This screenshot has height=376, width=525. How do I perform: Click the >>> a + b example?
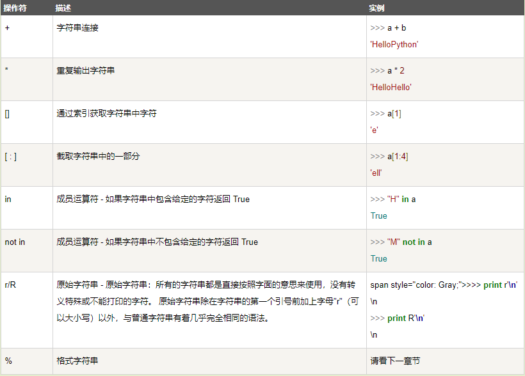pos(388,27)
